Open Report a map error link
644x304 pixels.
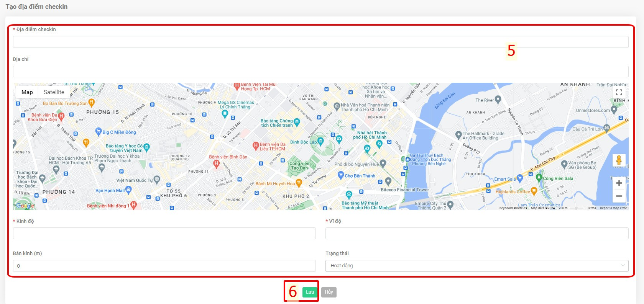click(x=613, y=208)
